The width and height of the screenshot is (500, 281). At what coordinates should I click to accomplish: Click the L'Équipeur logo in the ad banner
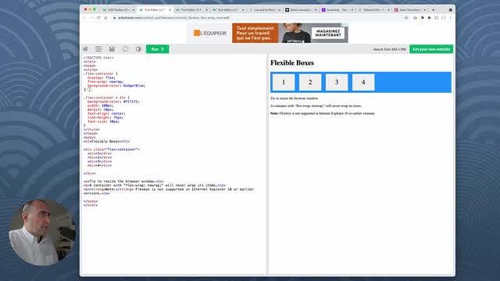tap(210, 33)
